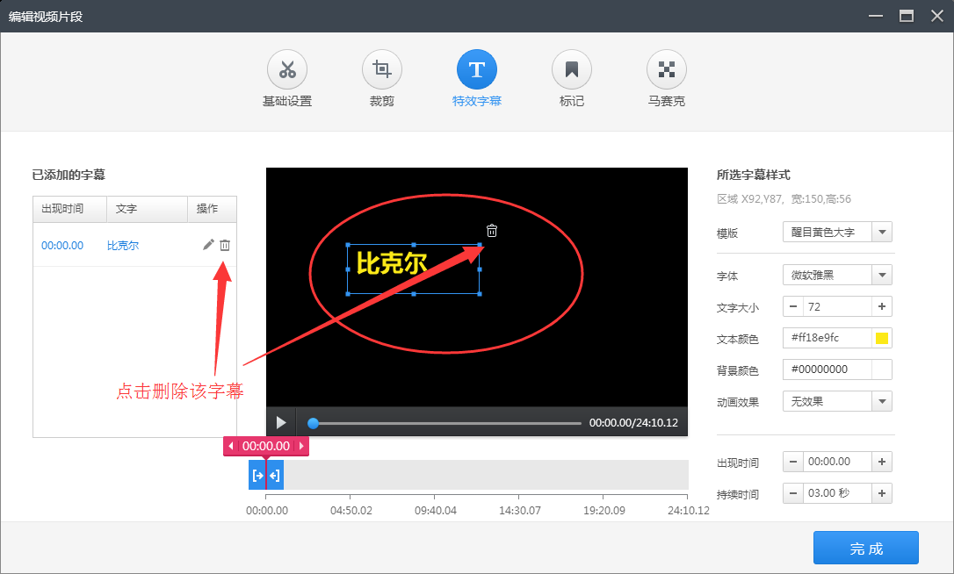The height and width of the screenshot is (574, 954).
Task: Switch to the 标记 (marker) tab
Action: coord(571,68)
